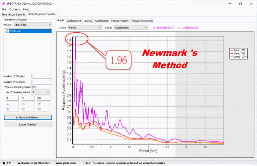Image resolution: width=257 pixels, height=166 pixels.
Task: Switch to Time History Records tab
Action: (13, 14)
